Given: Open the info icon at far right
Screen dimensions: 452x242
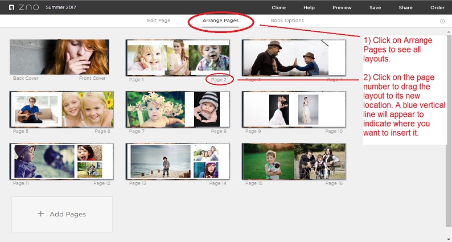Looking at the screenshot, I should 442,21.
